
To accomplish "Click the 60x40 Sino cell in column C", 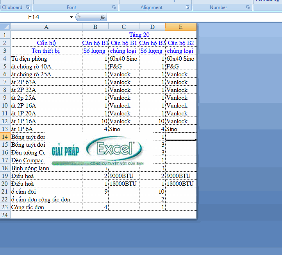I will click(123, 59).
